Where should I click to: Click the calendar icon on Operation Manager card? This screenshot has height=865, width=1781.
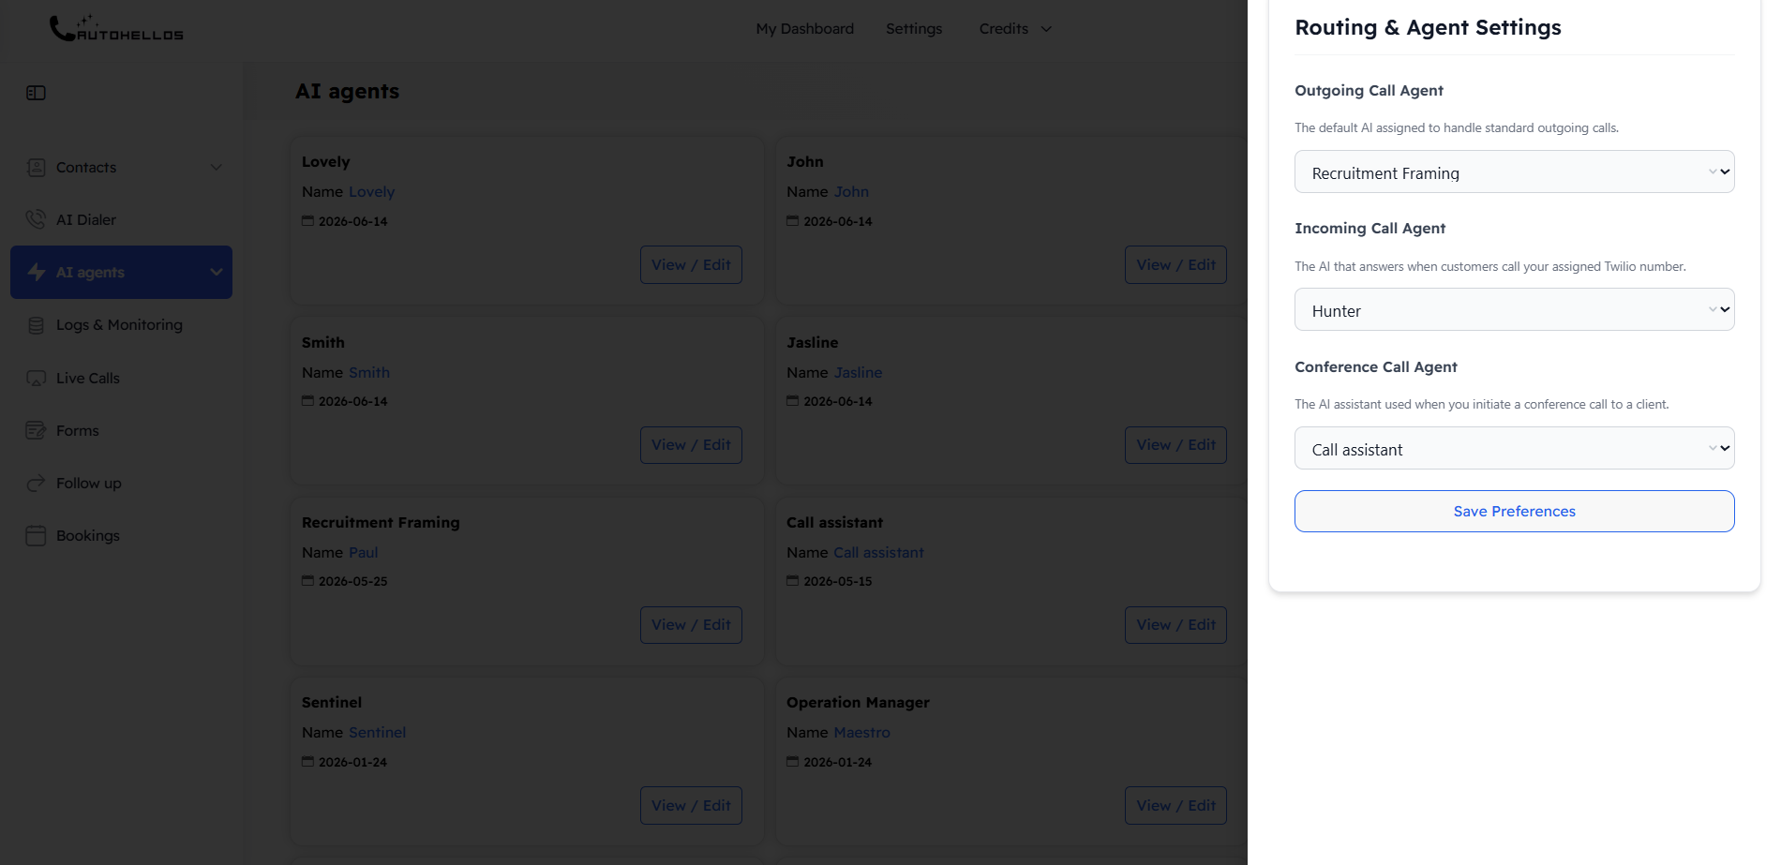point(792,762)
